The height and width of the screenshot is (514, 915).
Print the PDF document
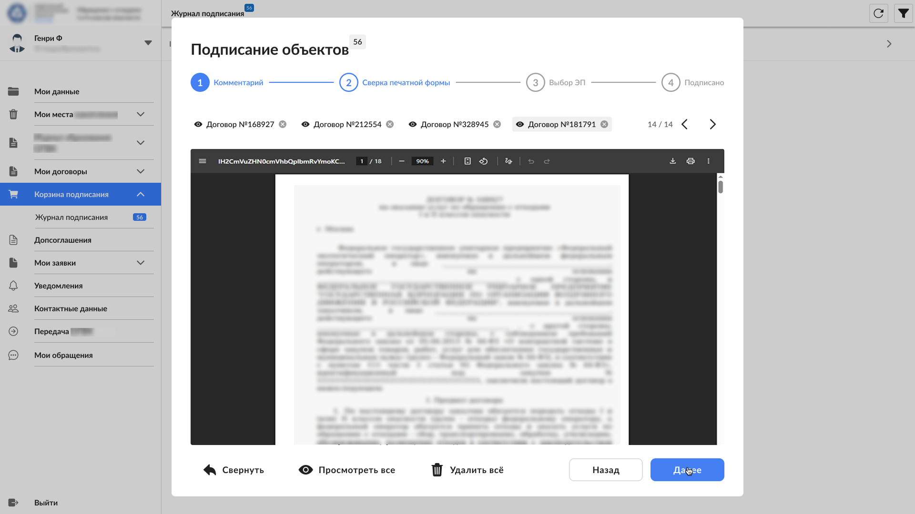[x=691, y=161]
